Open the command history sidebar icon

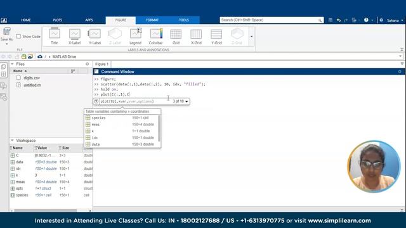pyautogui.click(x=4, y=97)
